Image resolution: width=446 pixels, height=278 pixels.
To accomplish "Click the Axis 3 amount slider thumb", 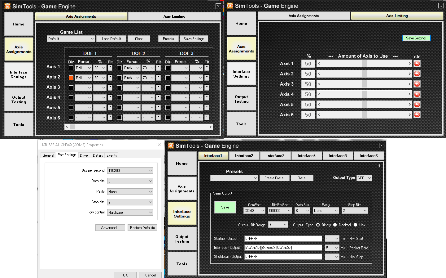I will click(365, 84).
